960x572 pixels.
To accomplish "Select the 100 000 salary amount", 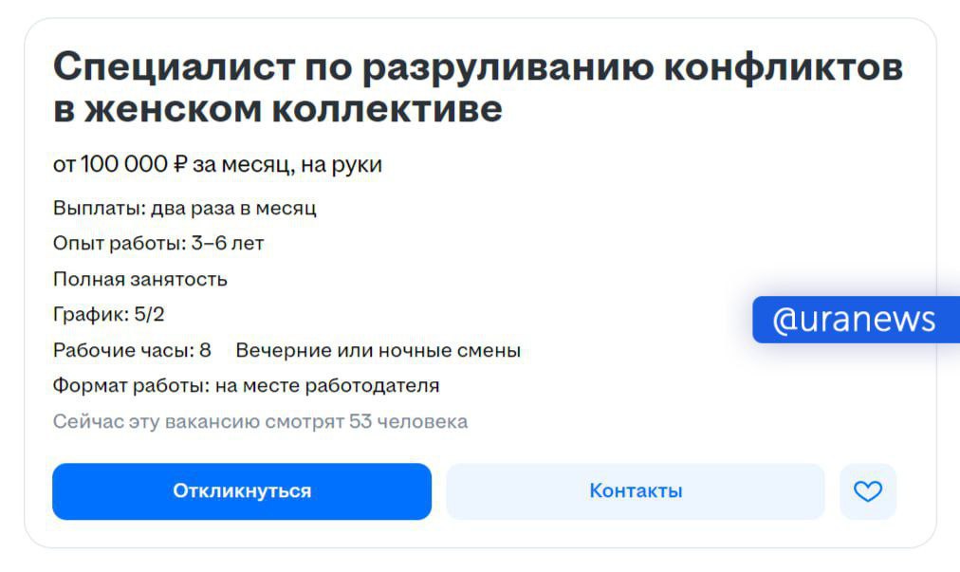I will (x=123, y=165).
